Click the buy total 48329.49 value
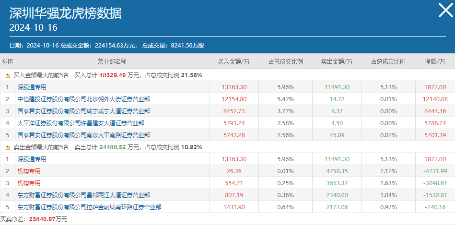455x226 pixels. [x=112, y=75]
